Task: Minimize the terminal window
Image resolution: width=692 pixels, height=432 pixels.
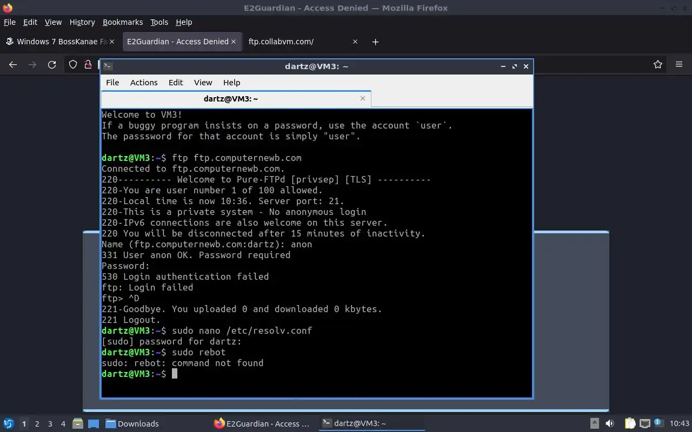Action: click(503, 66)
